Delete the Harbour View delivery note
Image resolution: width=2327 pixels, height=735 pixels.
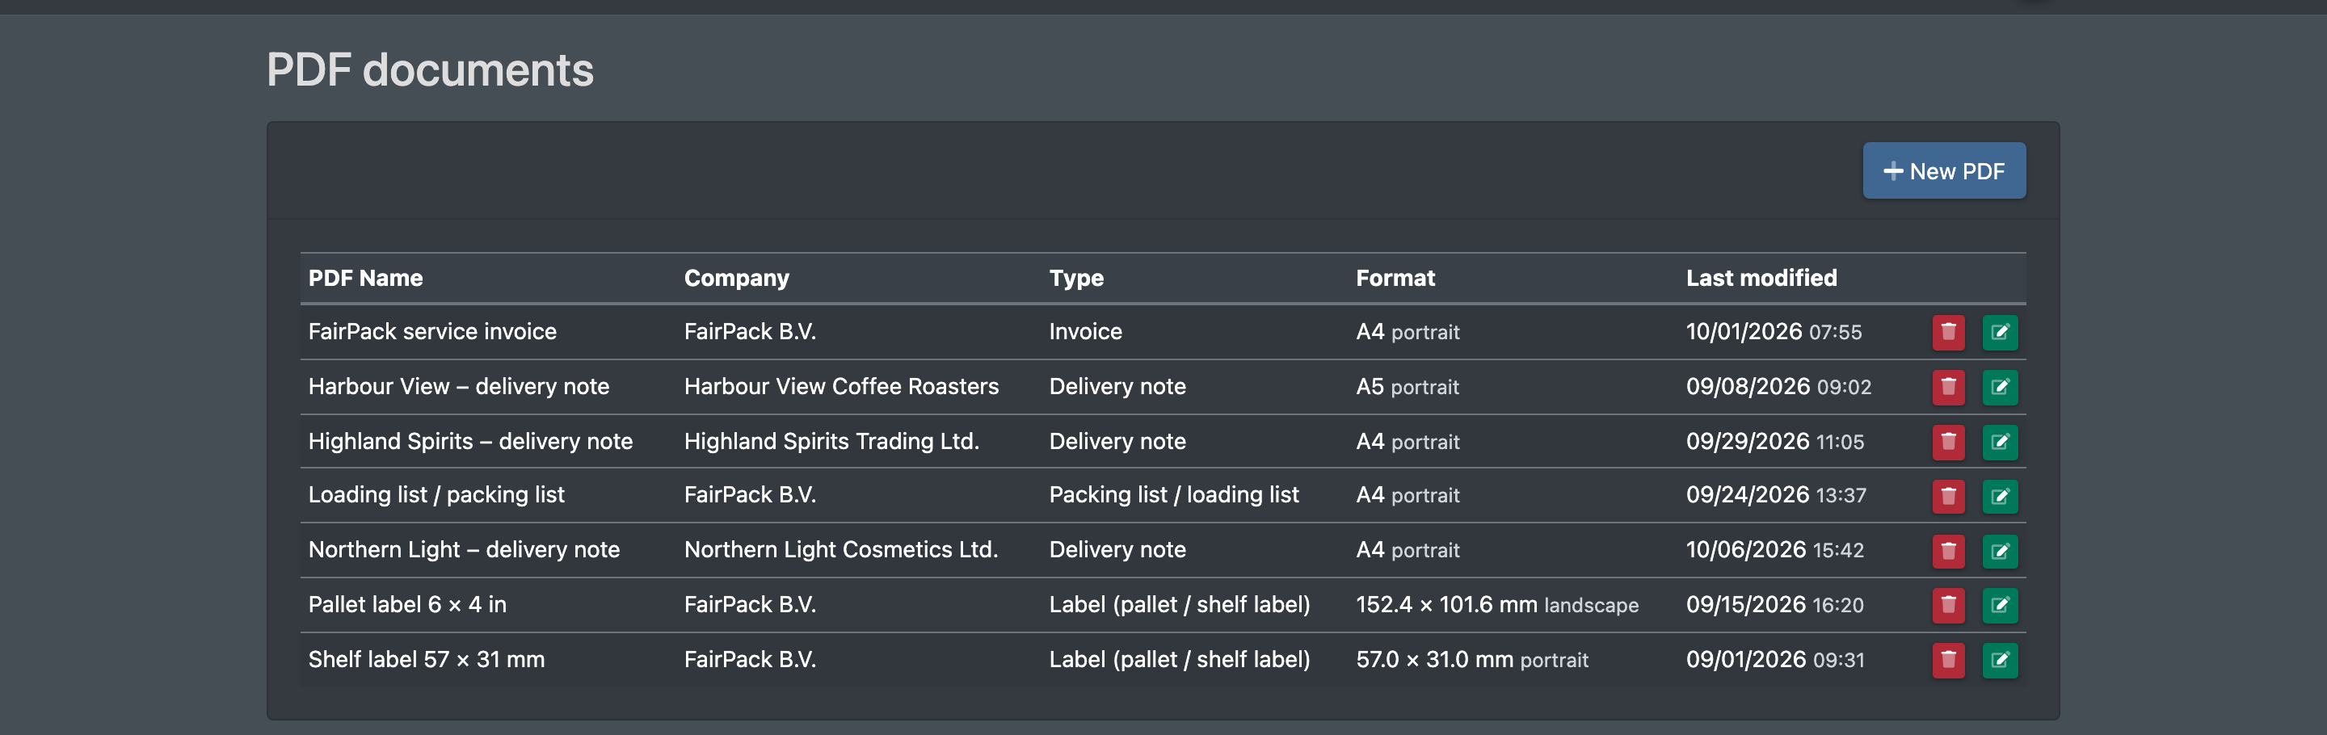(x=1947, y=388)
